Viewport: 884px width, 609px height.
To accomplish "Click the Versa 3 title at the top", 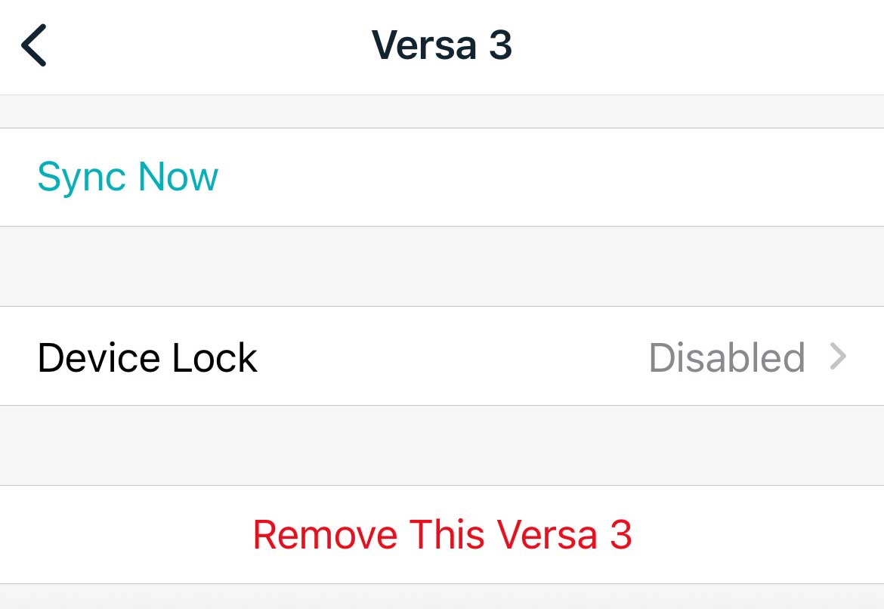I will click(441, 44).
